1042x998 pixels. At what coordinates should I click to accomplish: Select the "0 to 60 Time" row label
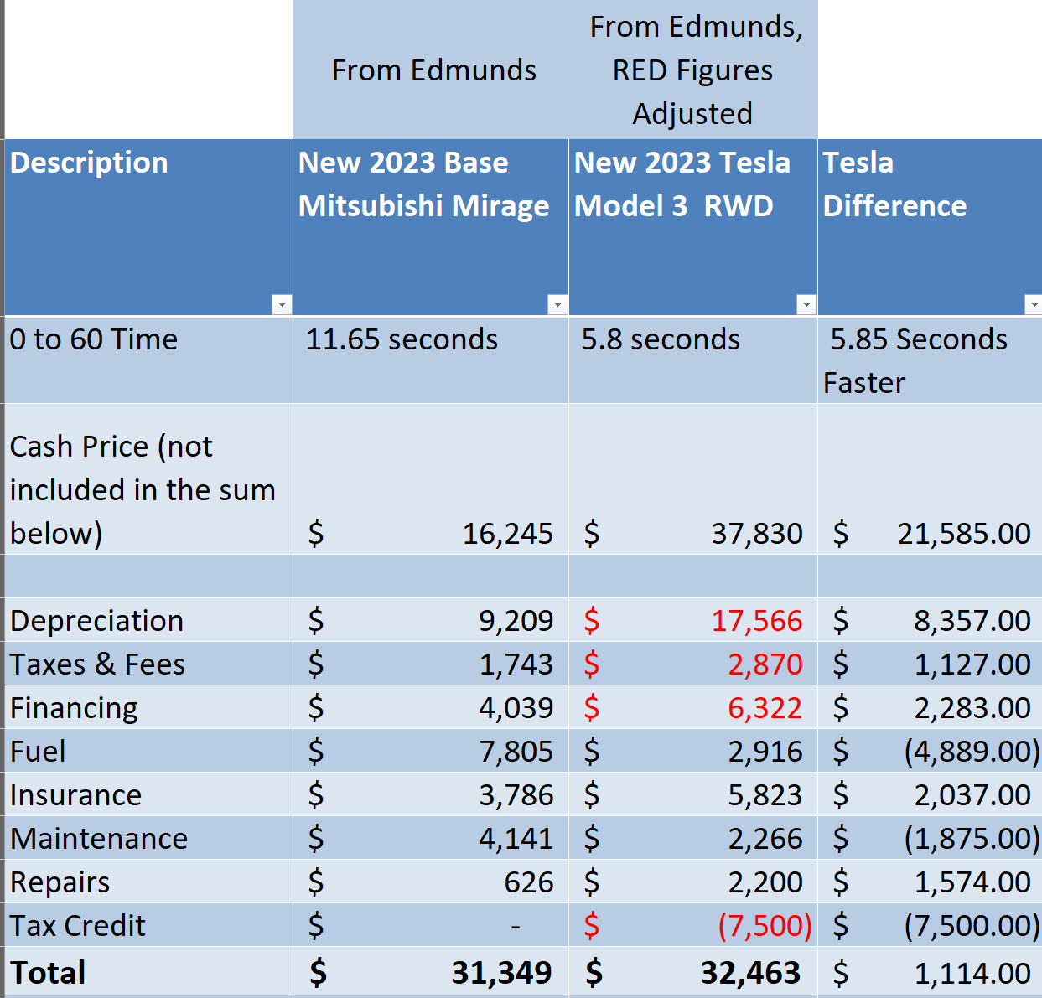pos(94,339)
